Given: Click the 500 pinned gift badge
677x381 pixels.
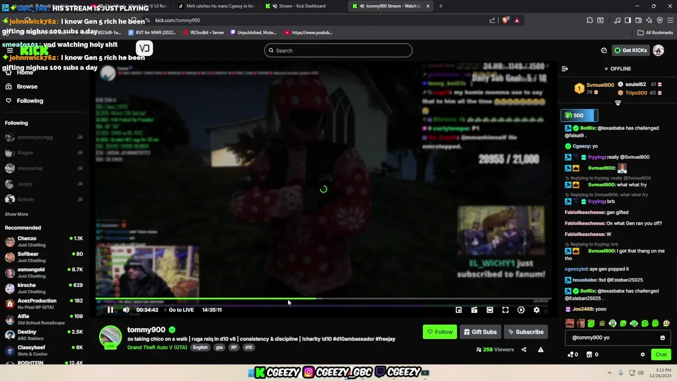Looking at the screenshot, I should pos(580,115).
